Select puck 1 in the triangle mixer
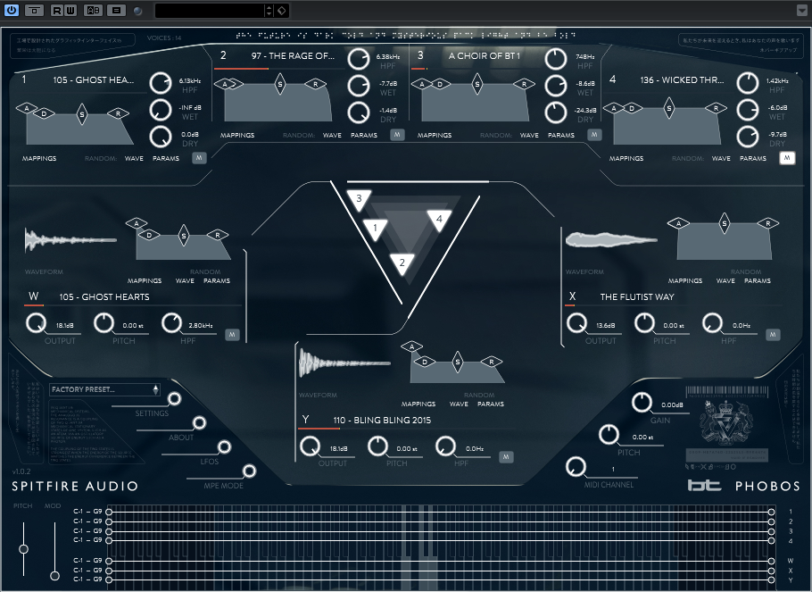The width and height of the screenshot is (812, 592). point(375,229)
